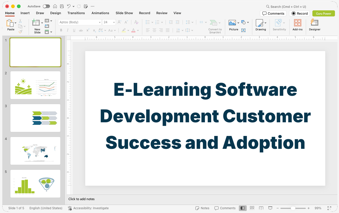Toggle Bold formatting

(61, 30)
